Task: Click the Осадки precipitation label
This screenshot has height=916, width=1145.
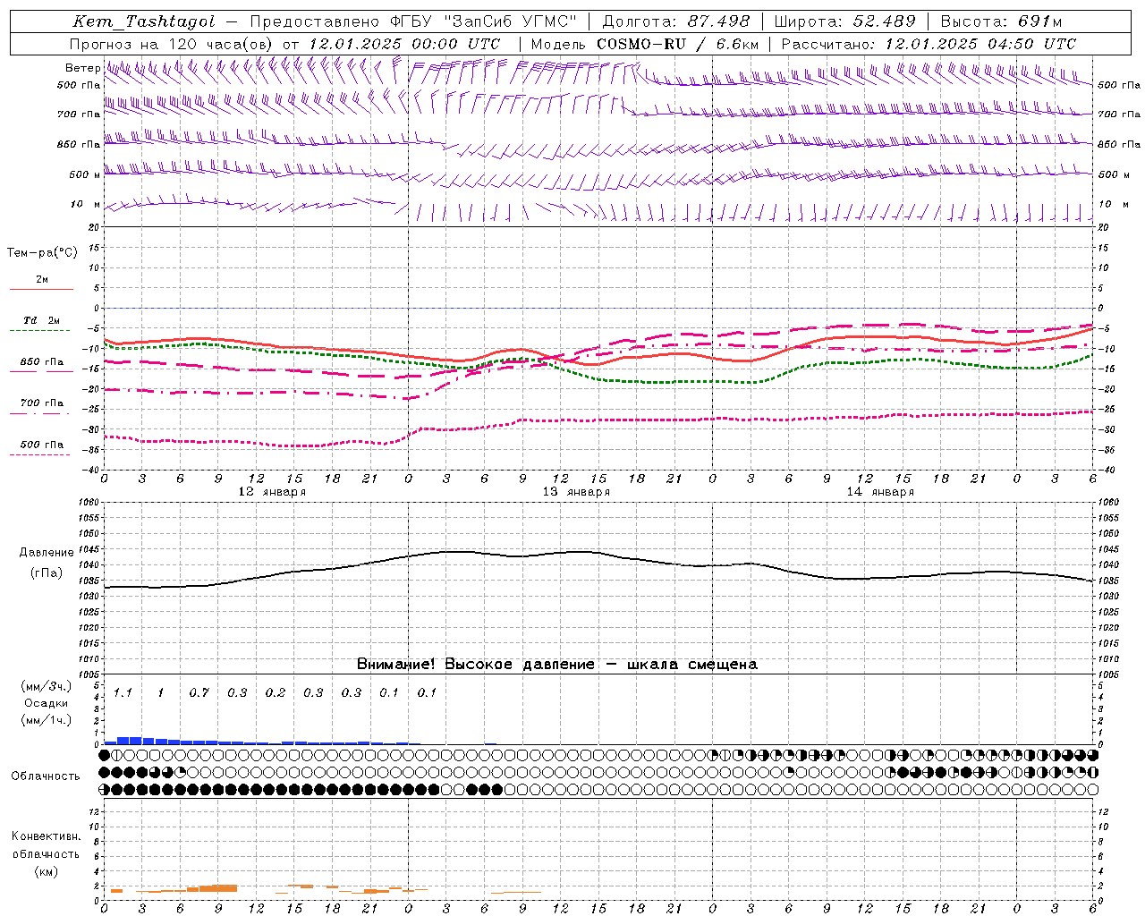Action: click(x=46, y=703)
